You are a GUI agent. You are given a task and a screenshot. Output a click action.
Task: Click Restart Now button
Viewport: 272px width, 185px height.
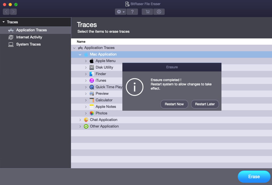174,104
